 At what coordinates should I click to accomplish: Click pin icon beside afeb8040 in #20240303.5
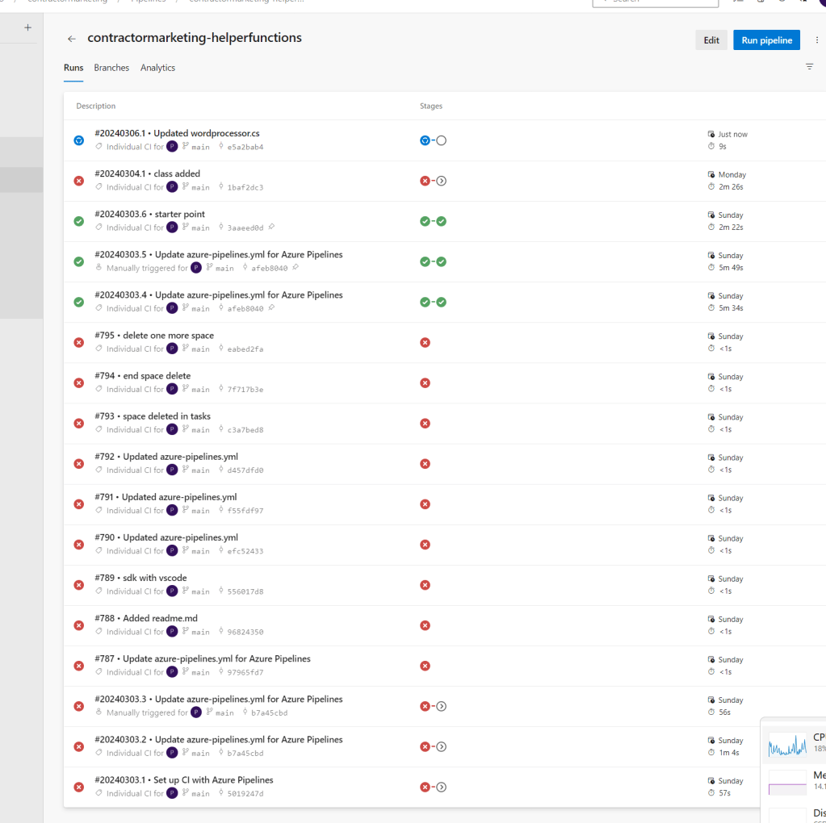(x=296, y=268)
